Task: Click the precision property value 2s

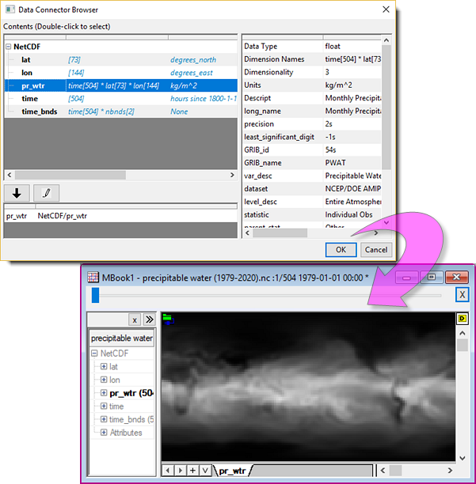Action: [329, 124]
